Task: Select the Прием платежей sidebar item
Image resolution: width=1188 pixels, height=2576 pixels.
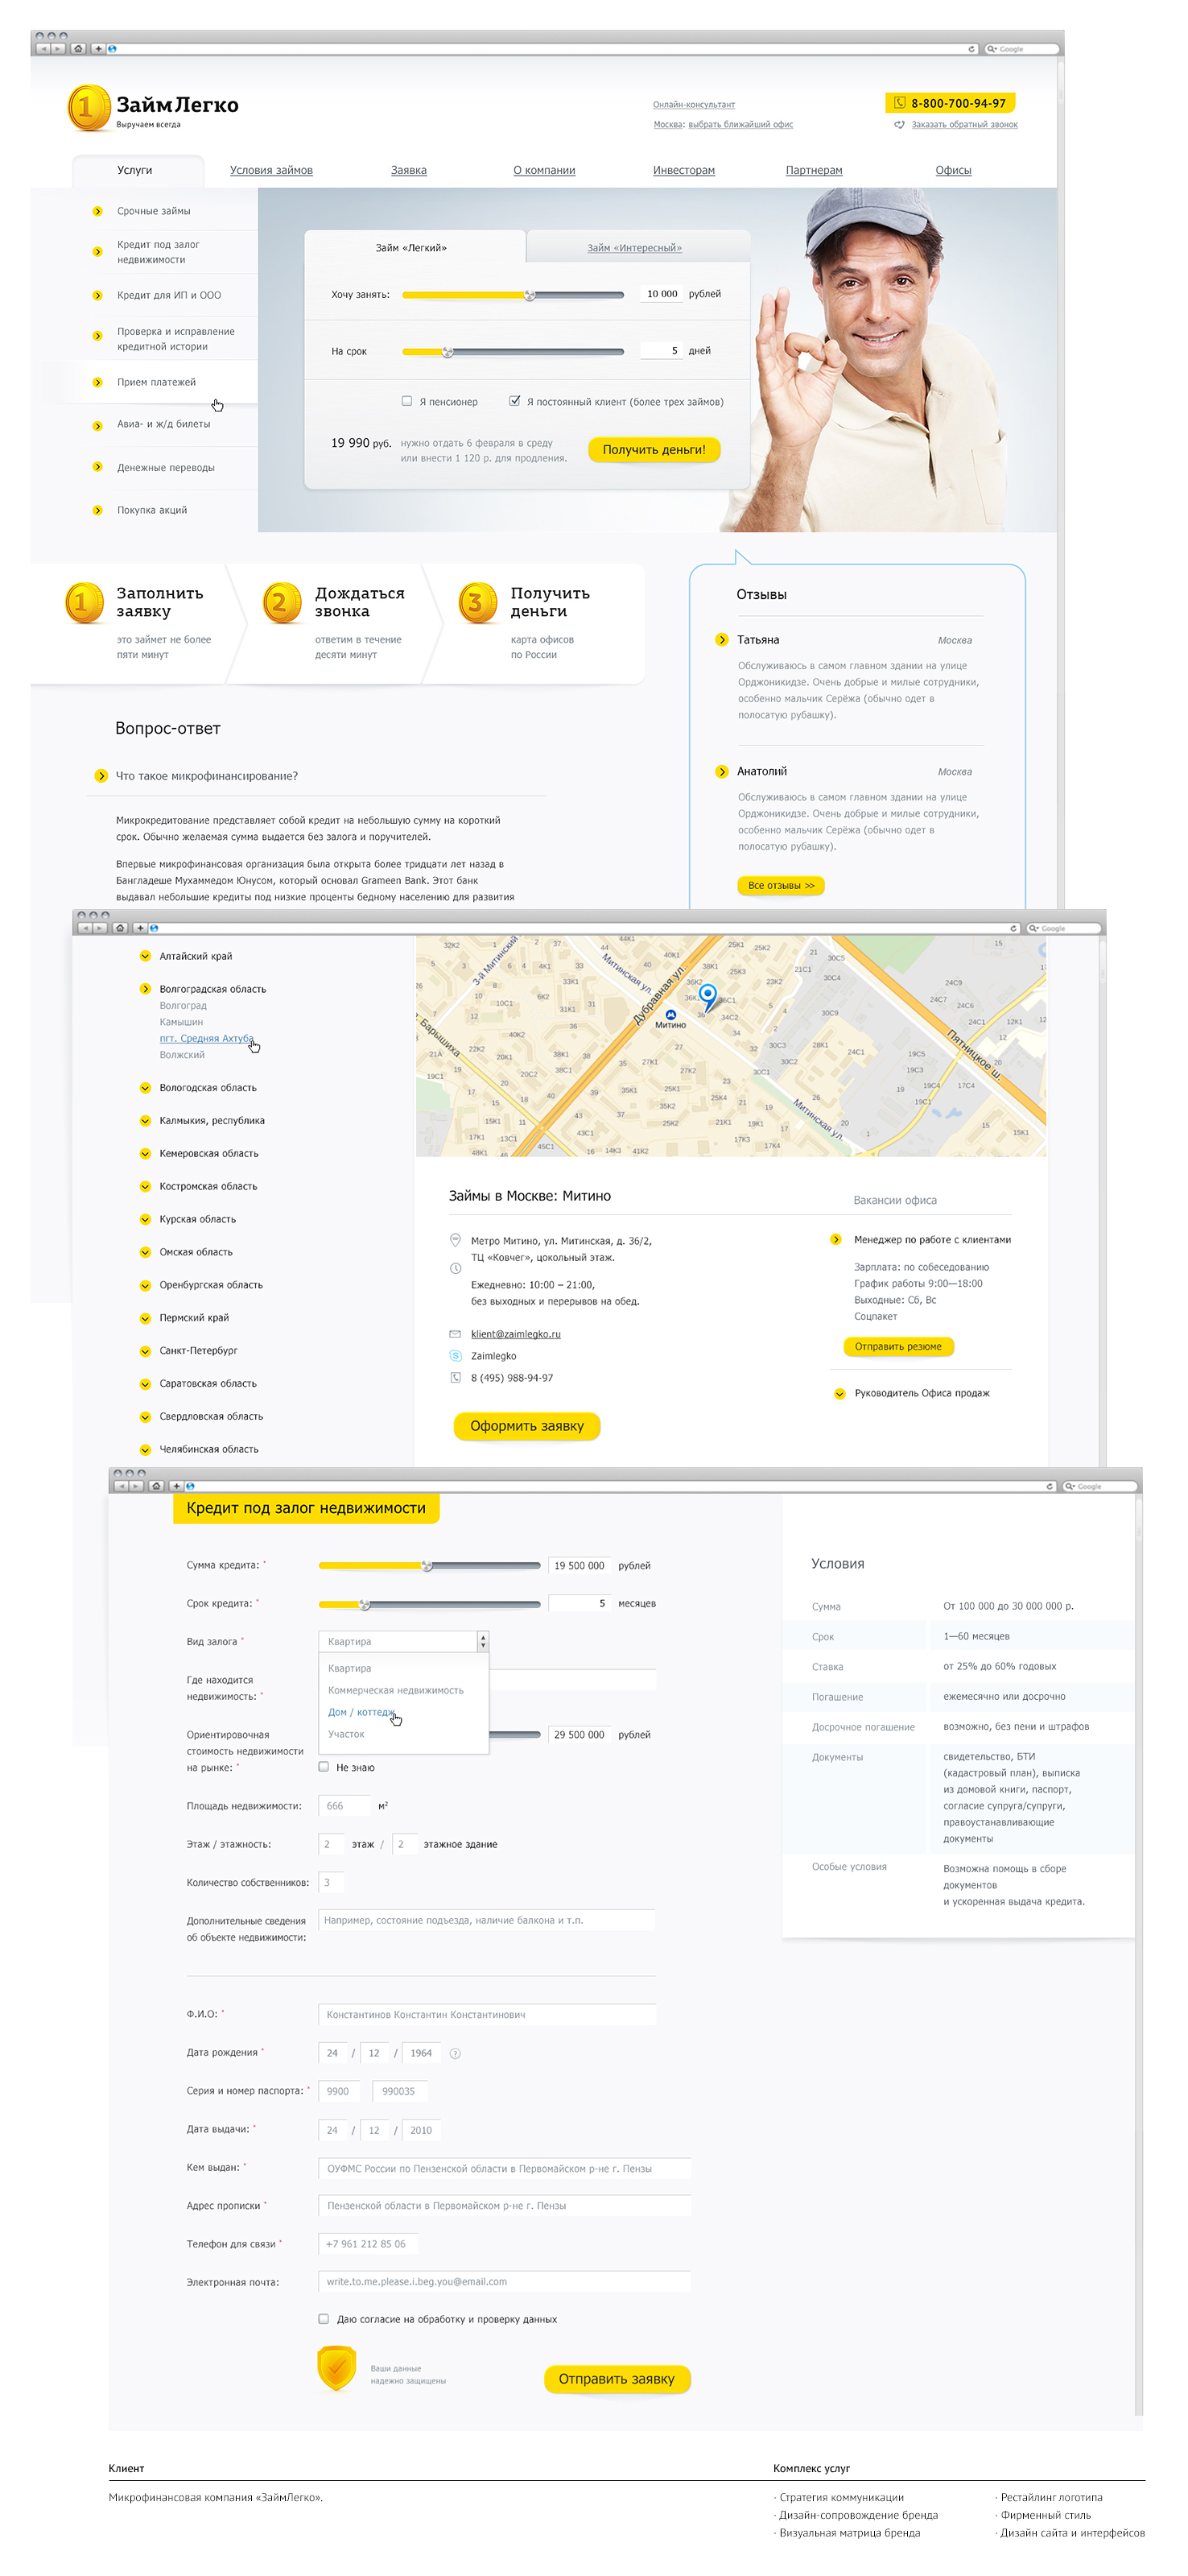Action: click(x=156, y=382)
